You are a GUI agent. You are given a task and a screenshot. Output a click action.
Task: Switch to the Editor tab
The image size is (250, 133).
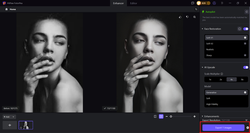[x=134, y=3]
